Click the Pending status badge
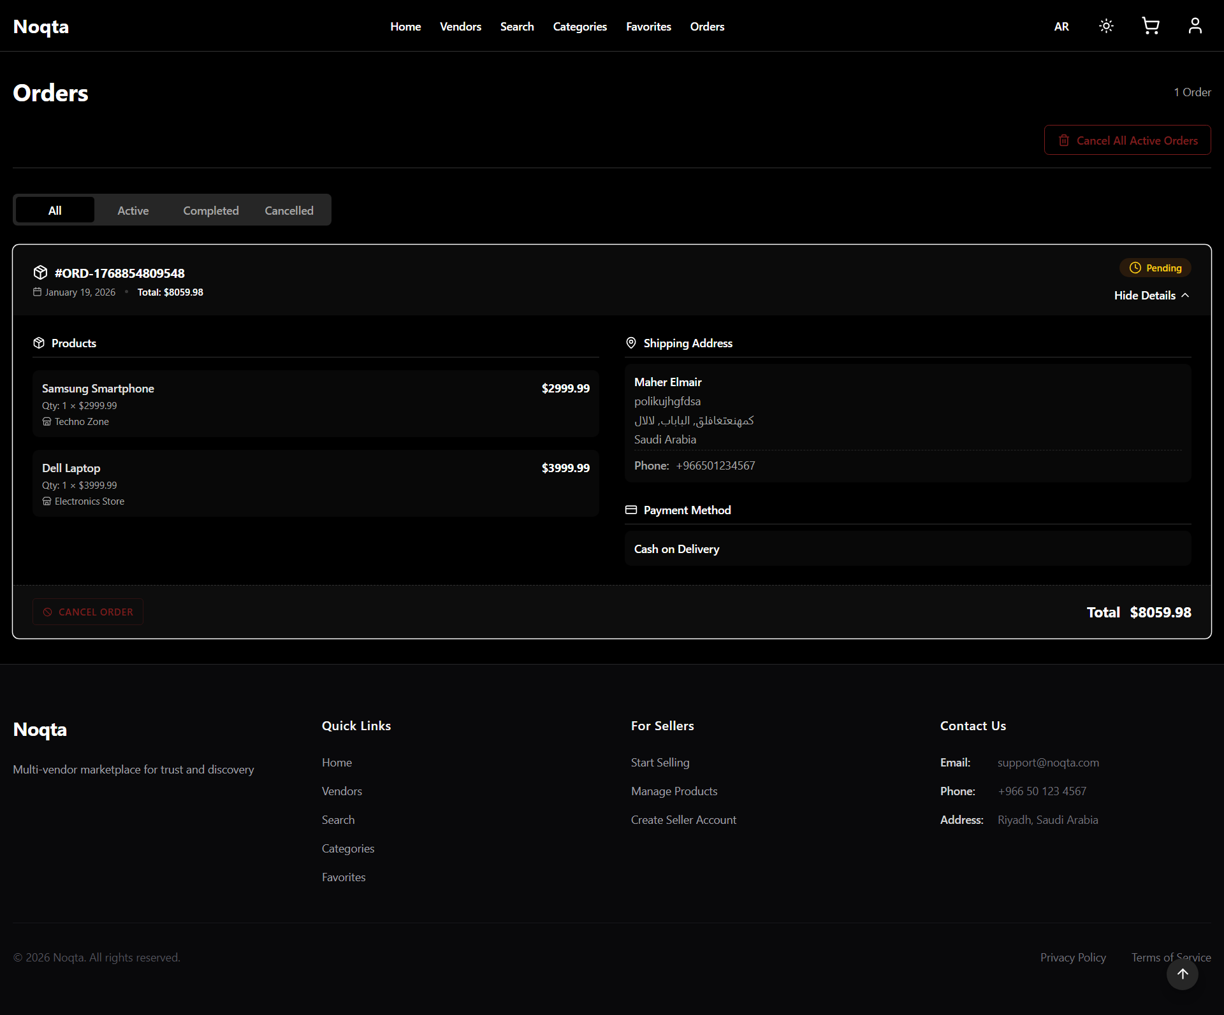This screenshot has width=1224, height=1015. point(1155,268)
